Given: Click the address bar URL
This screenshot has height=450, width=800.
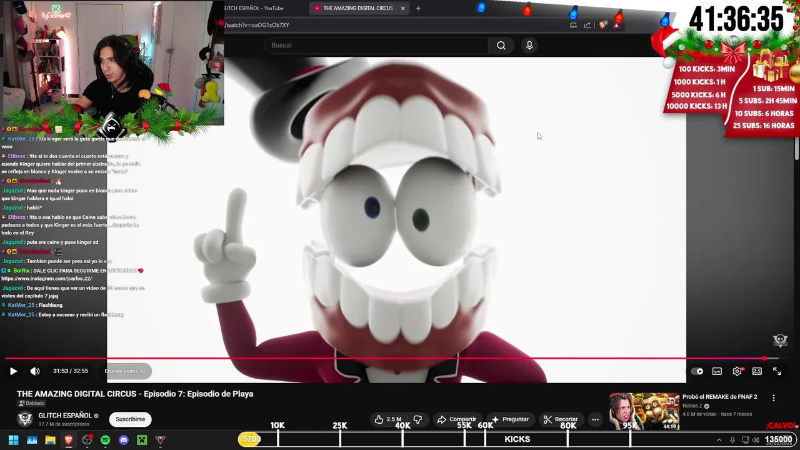Looking at the screenshot, I should (257, 25).
